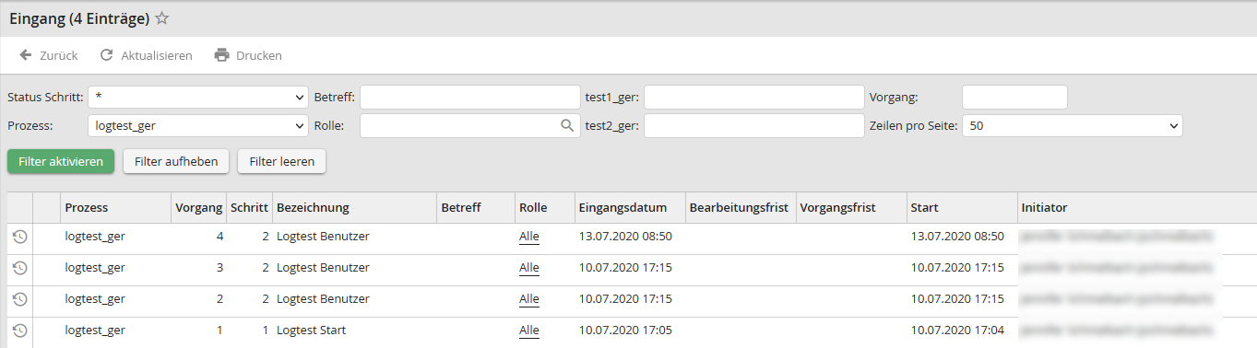Focus the Vorgang filter input field

[1014, 97]
